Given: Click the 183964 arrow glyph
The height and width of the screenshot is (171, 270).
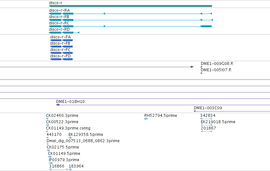Looking at the screenshot, I should click(70, 170).
